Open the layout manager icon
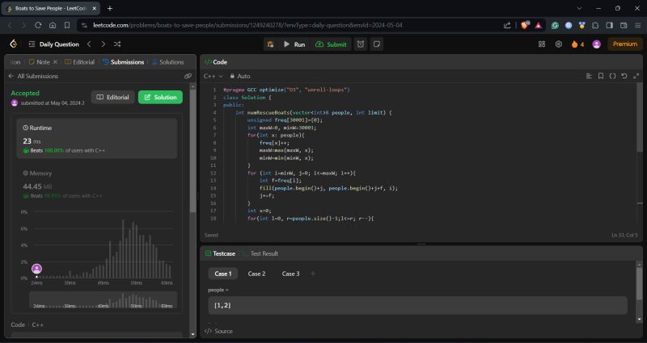647x343 pixels. [542, 44]
